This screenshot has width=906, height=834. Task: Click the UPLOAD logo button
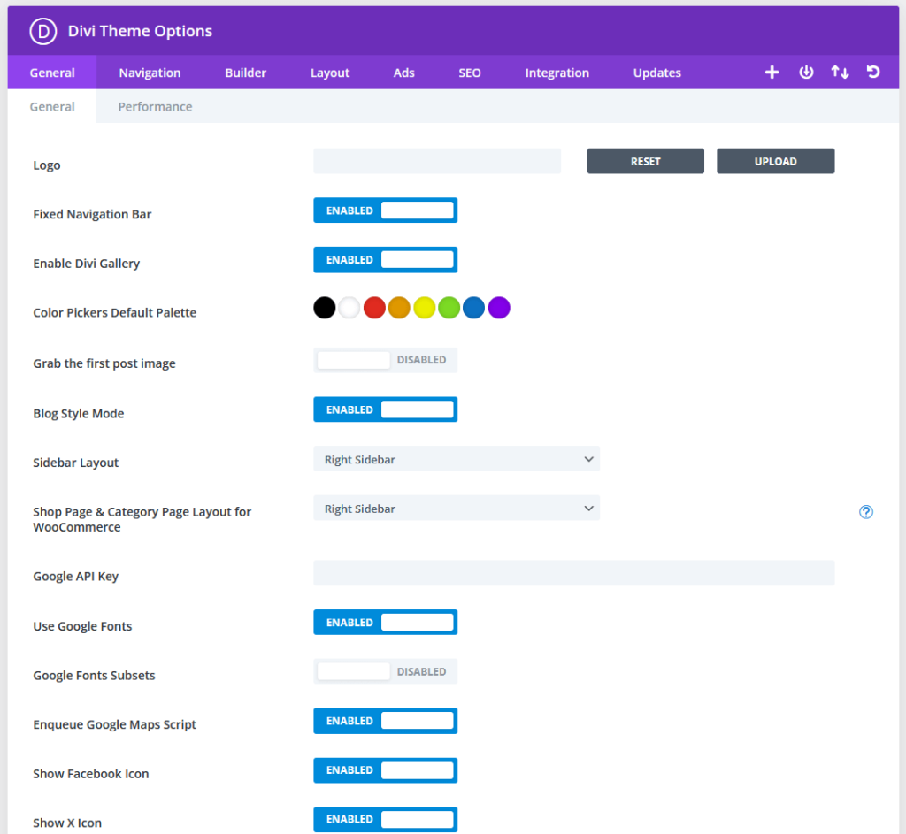click(775, 161)
